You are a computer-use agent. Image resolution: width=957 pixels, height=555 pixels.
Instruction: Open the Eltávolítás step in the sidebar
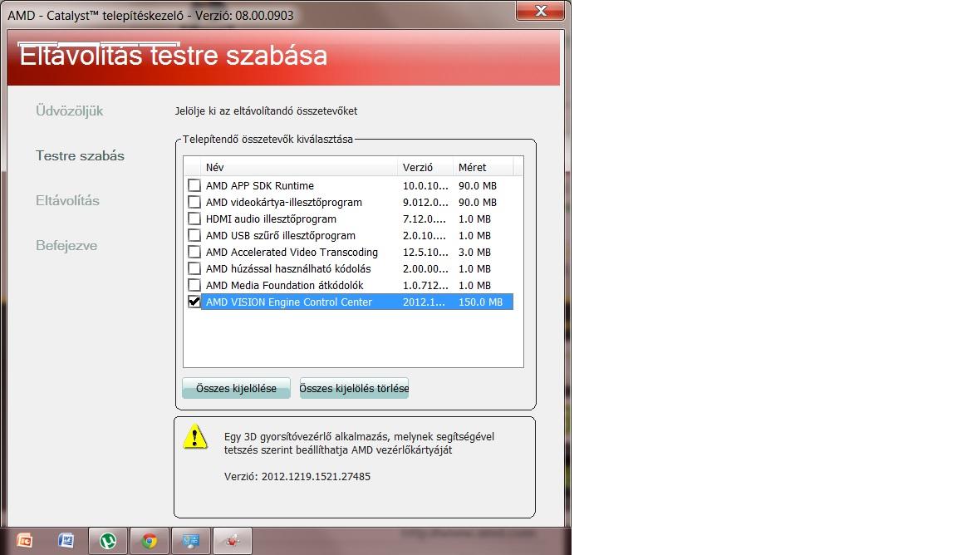68,200
